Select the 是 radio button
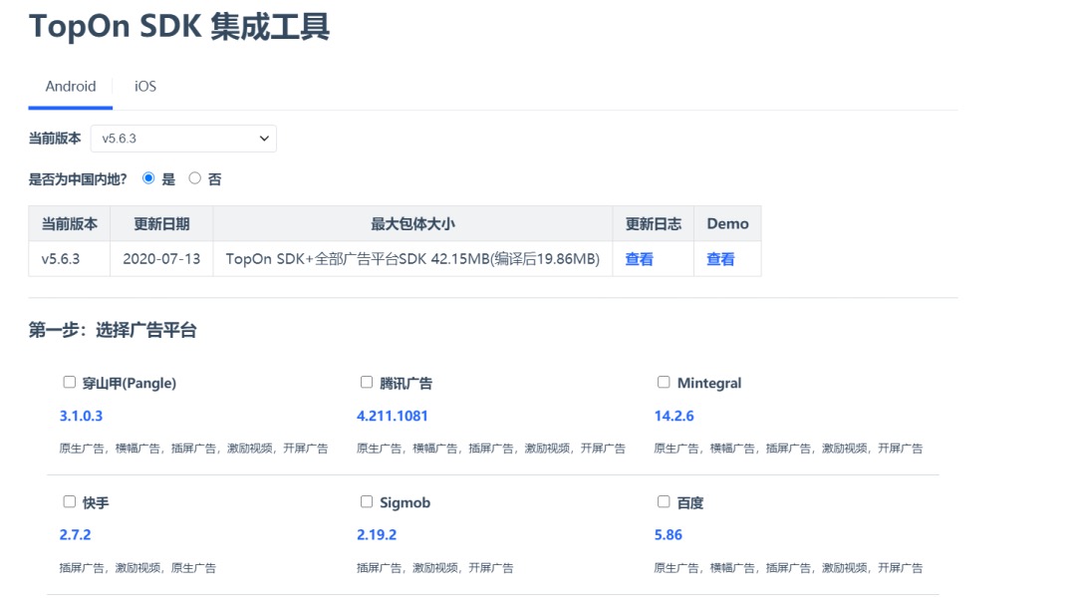This screenshot has height=604, width=1076. (149, 178)
